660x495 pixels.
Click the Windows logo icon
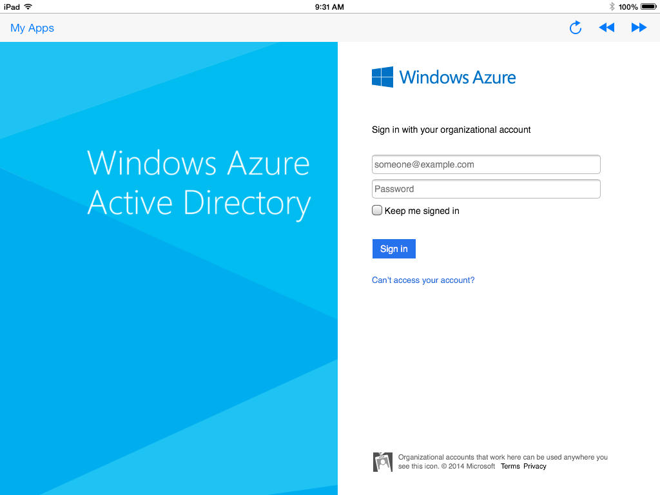[x=382, y=77]
